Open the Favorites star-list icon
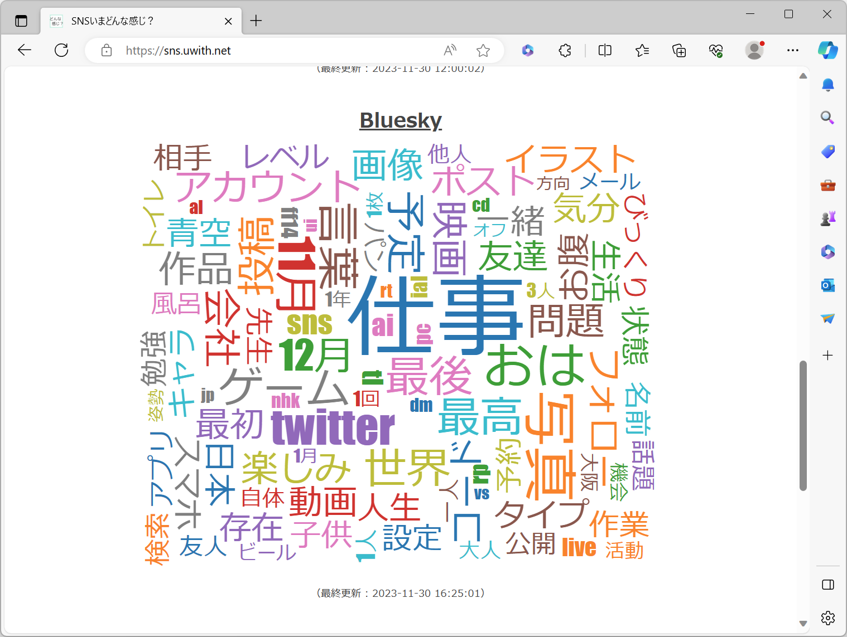This screenshot has height=637, width=847. point(642,50)
